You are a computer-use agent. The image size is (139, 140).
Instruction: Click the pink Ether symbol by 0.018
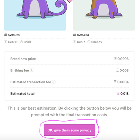[x=118, y=93]
